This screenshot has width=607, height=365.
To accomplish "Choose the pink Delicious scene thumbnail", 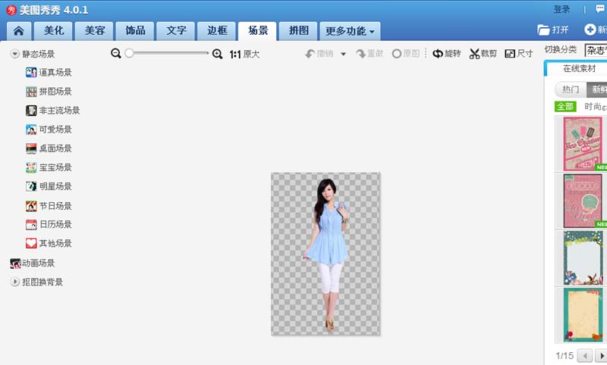I will click(583, 201).
